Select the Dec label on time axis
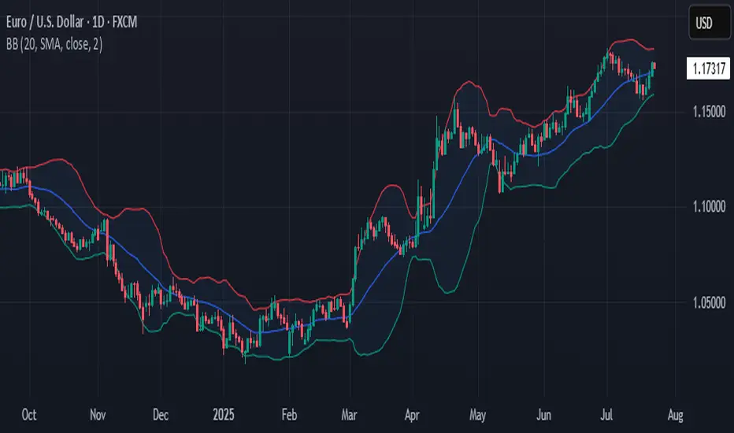734x433 pixels. click(161, 415)
